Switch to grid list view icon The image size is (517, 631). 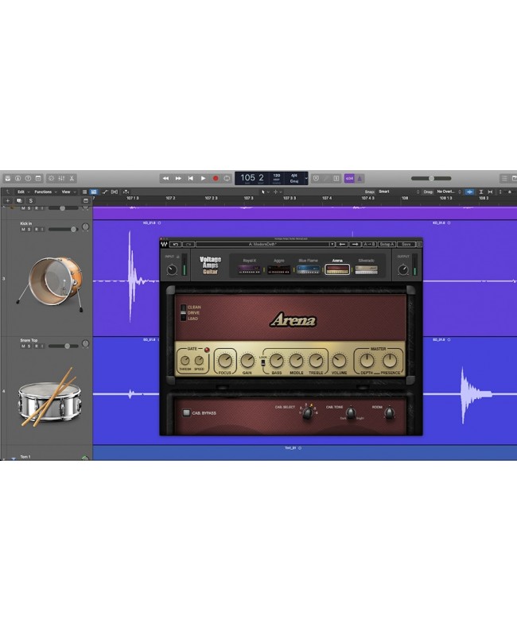[84, 192]
